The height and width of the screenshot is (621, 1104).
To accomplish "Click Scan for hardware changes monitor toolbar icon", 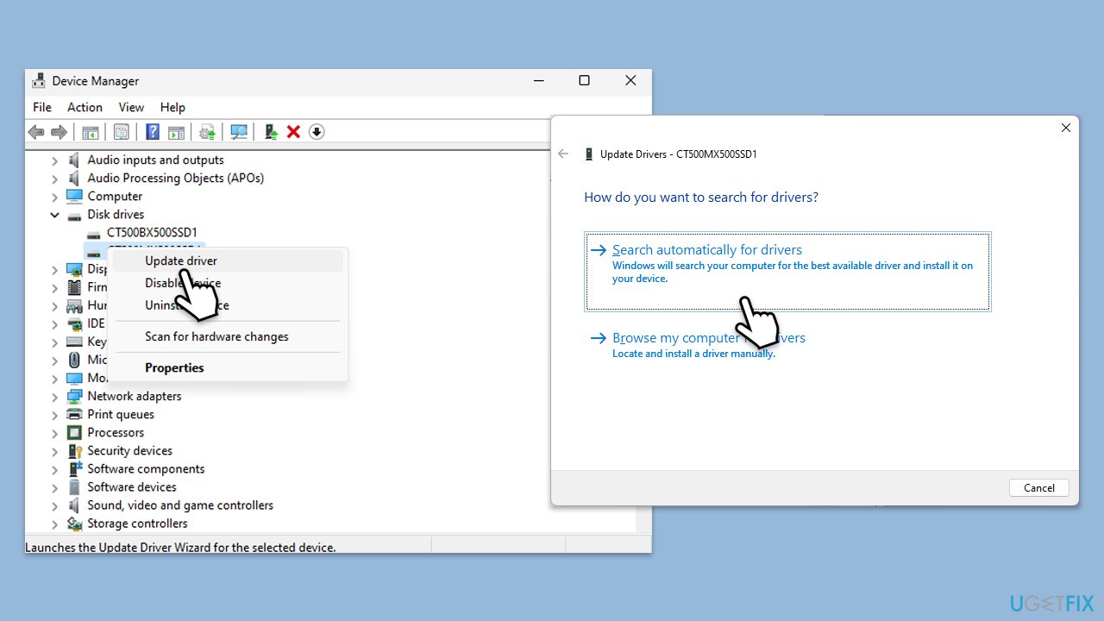I will coord(239,132).
